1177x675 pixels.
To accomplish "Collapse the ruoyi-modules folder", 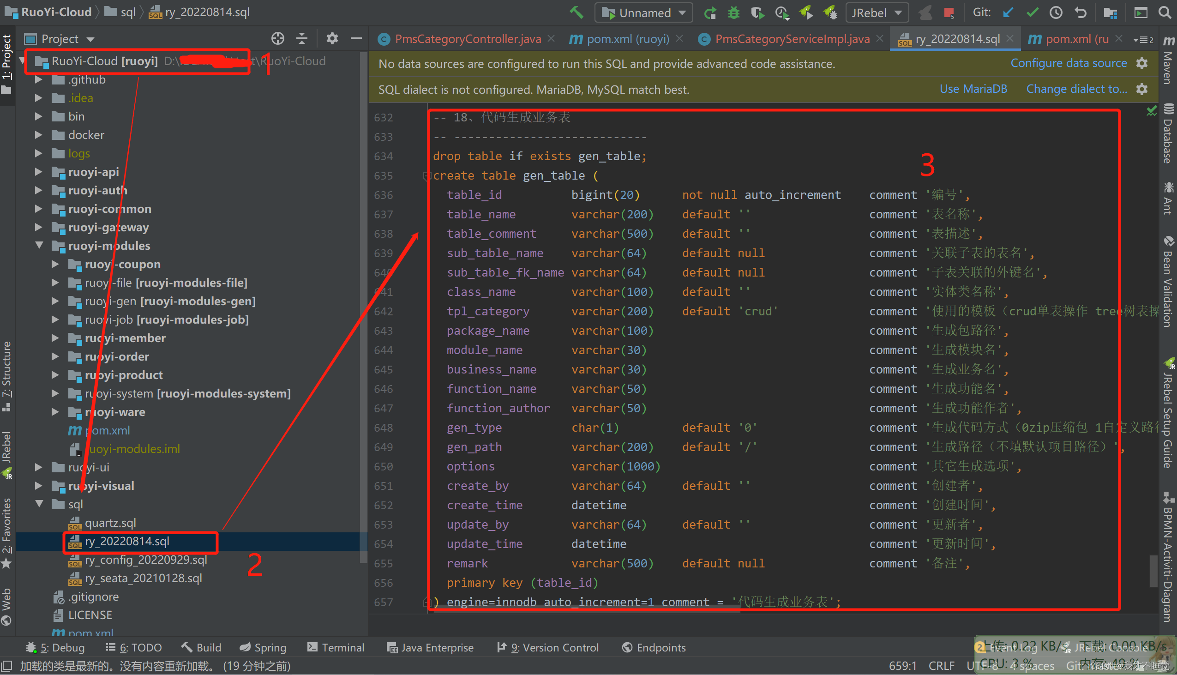I will click(39, 245).
